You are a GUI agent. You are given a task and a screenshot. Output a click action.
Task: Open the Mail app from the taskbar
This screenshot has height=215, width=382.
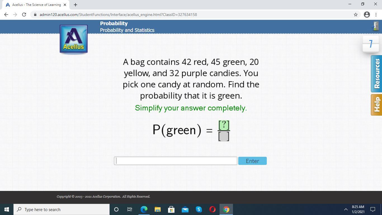coord(185,209)
